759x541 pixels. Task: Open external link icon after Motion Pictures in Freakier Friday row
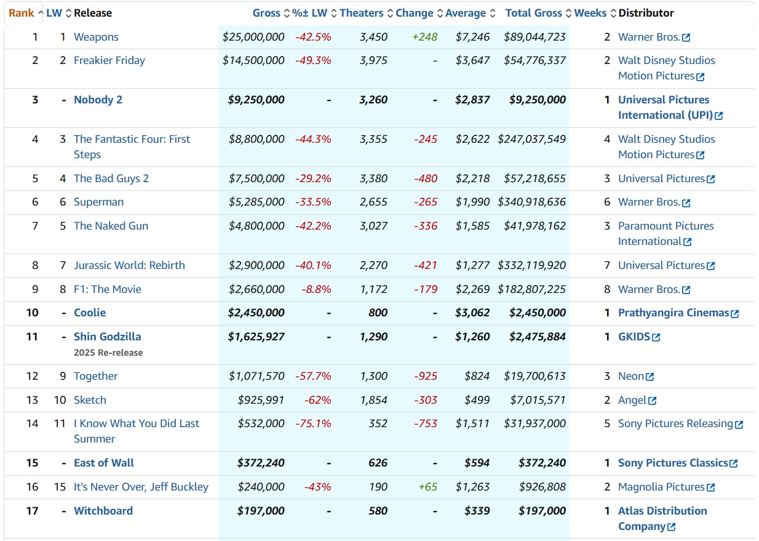point(701,77)
